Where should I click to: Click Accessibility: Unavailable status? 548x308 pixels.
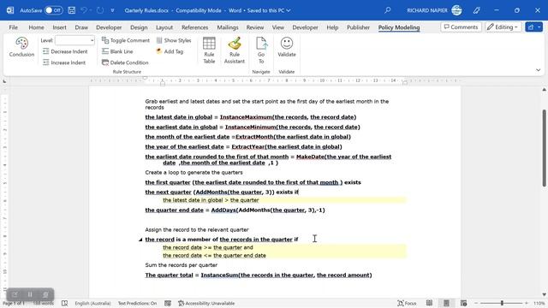click(x=206, y=303)
